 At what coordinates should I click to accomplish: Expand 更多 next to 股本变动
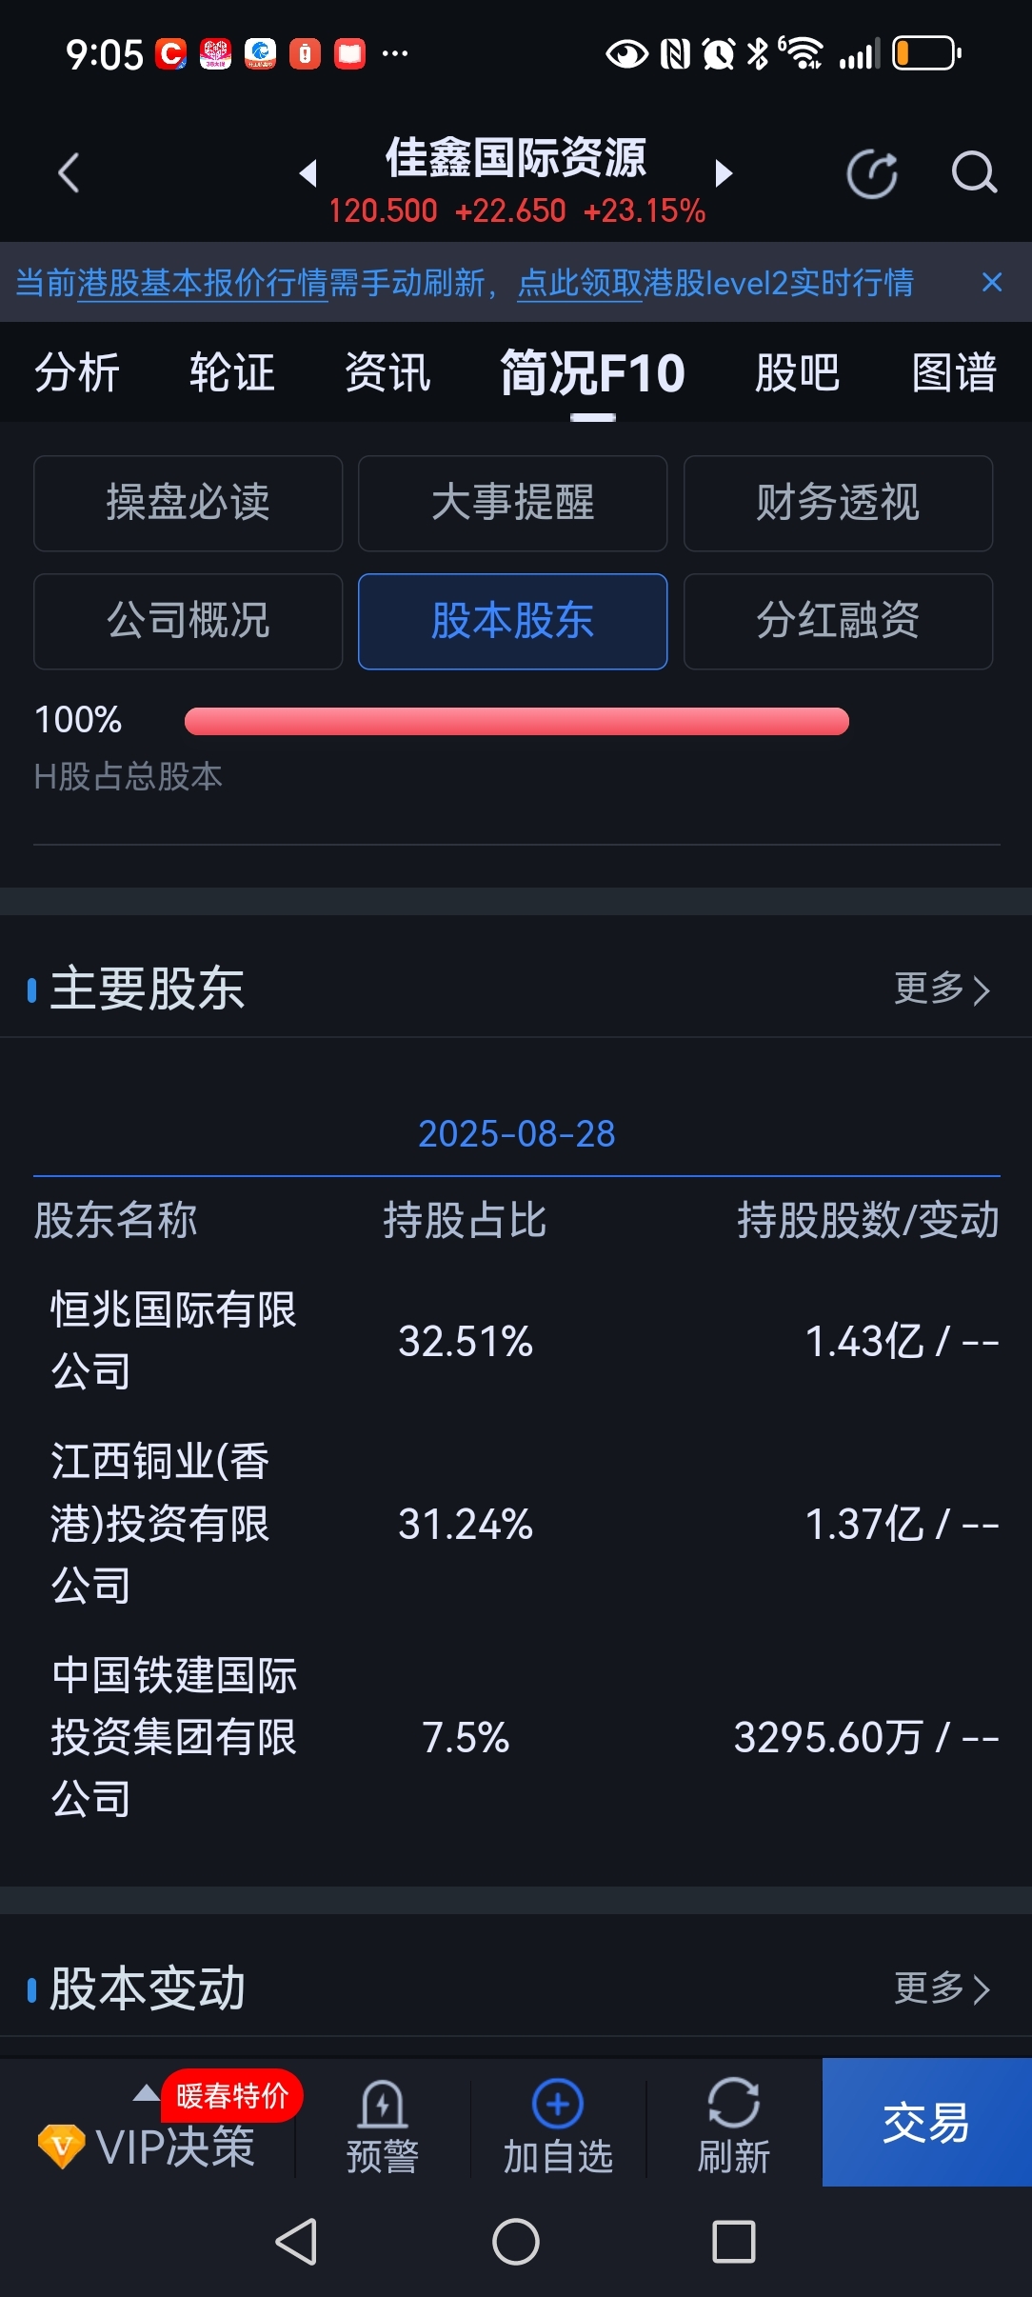point(943,1988)
